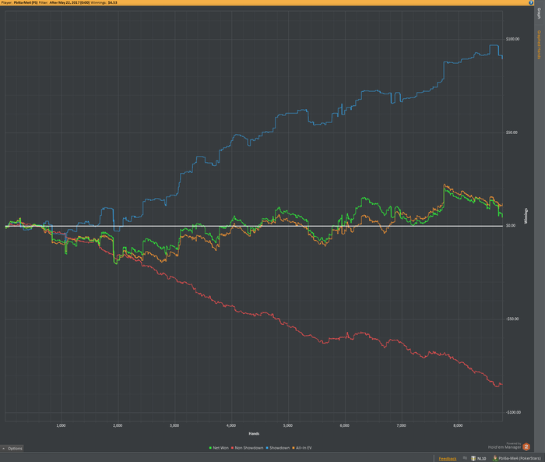Viewport: 545px width, 462px height.
Task: Click the $0.00 axis label
Action: tap(511, 225)
